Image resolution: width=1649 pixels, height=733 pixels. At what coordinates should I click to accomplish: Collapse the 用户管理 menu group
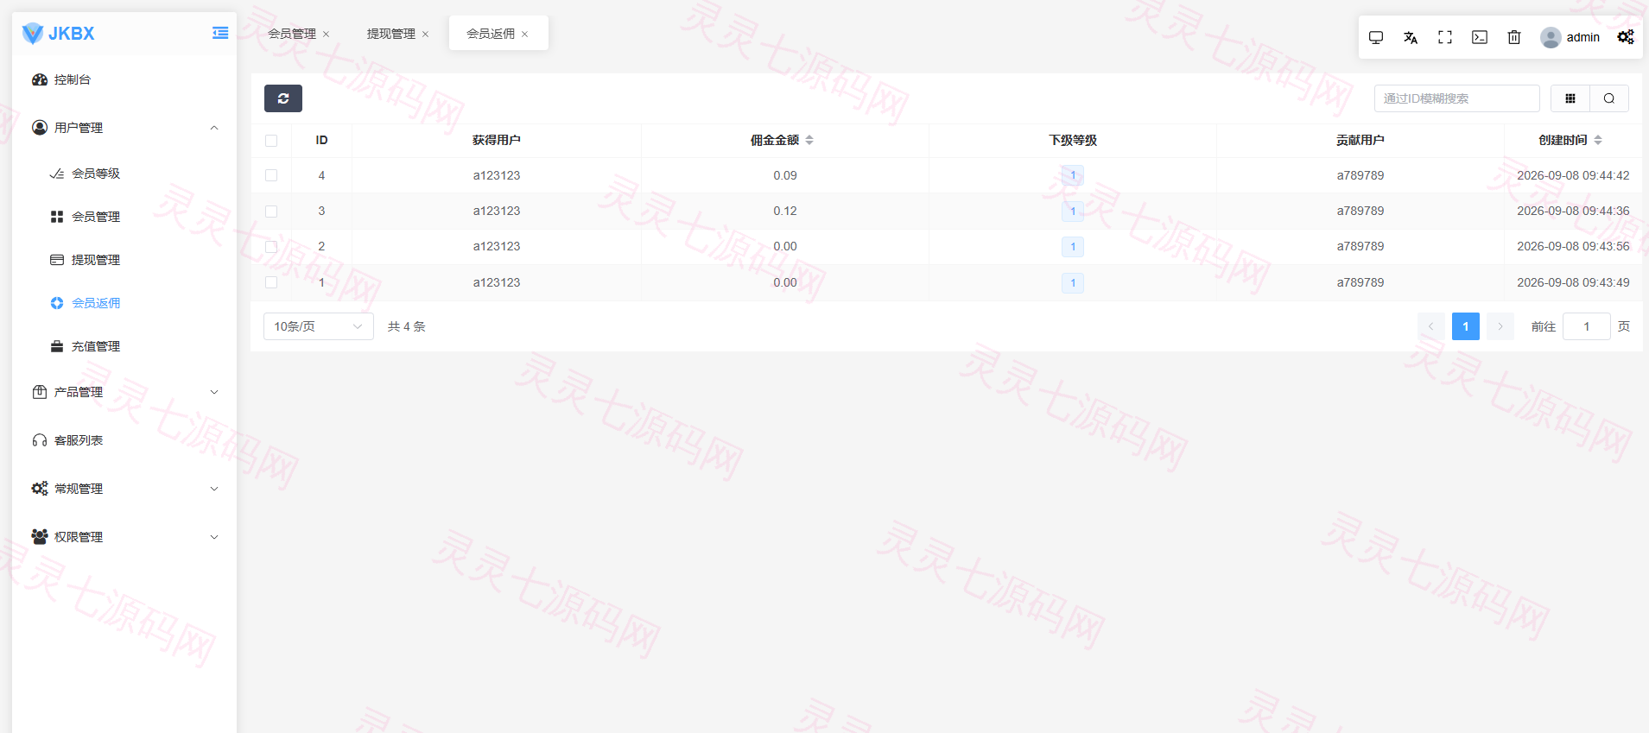pos(124,128)
